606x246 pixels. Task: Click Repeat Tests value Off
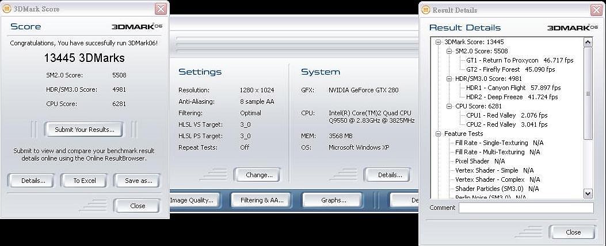[x=245, y=147]
